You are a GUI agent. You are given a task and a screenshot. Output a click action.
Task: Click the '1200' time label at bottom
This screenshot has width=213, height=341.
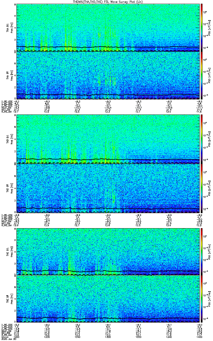[17, 337]
